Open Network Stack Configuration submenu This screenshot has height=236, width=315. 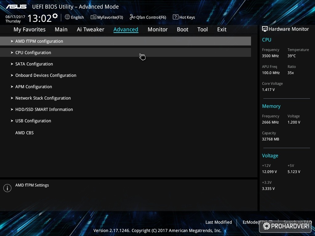[126, 98]
